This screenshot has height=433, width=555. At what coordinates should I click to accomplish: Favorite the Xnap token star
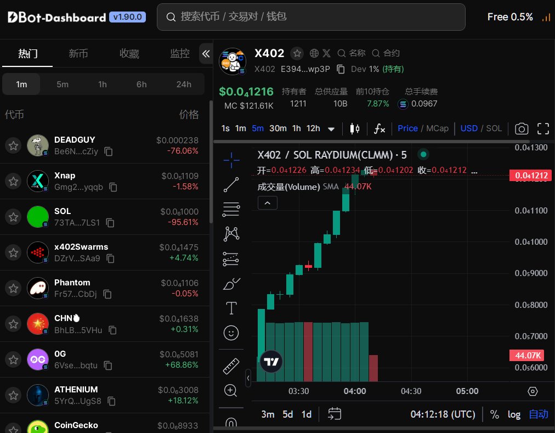point(14,181)
